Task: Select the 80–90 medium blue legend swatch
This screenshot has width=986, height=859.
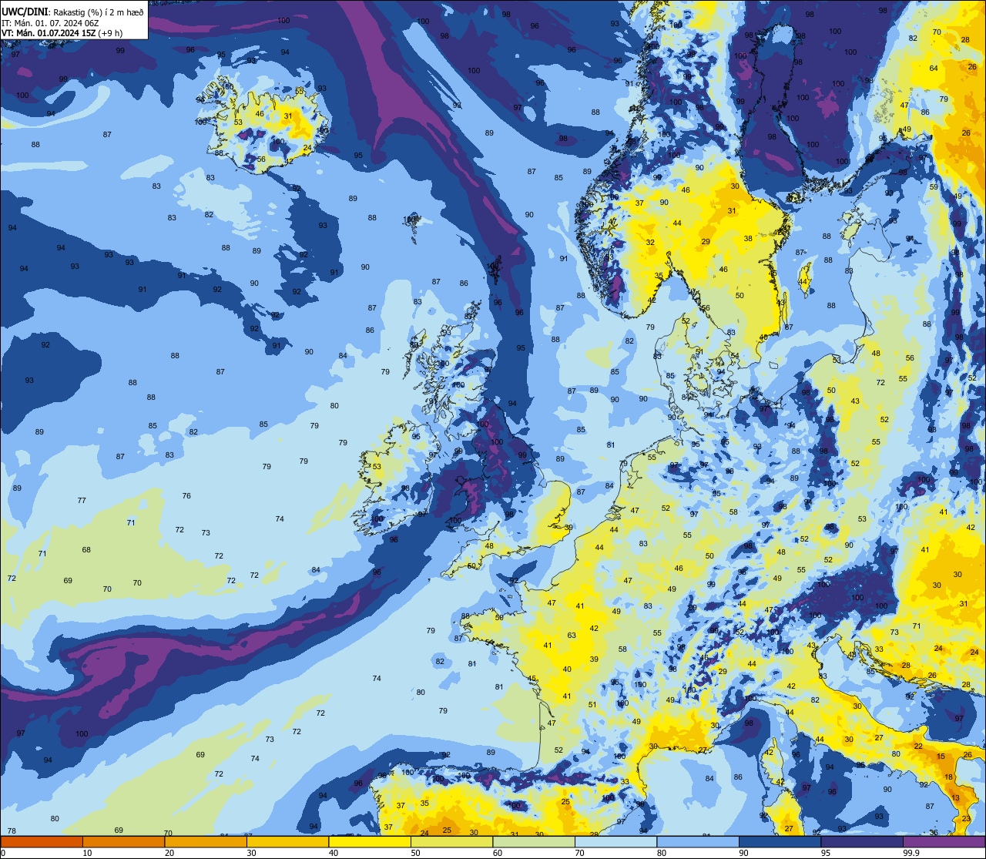Action: [698, 841]
